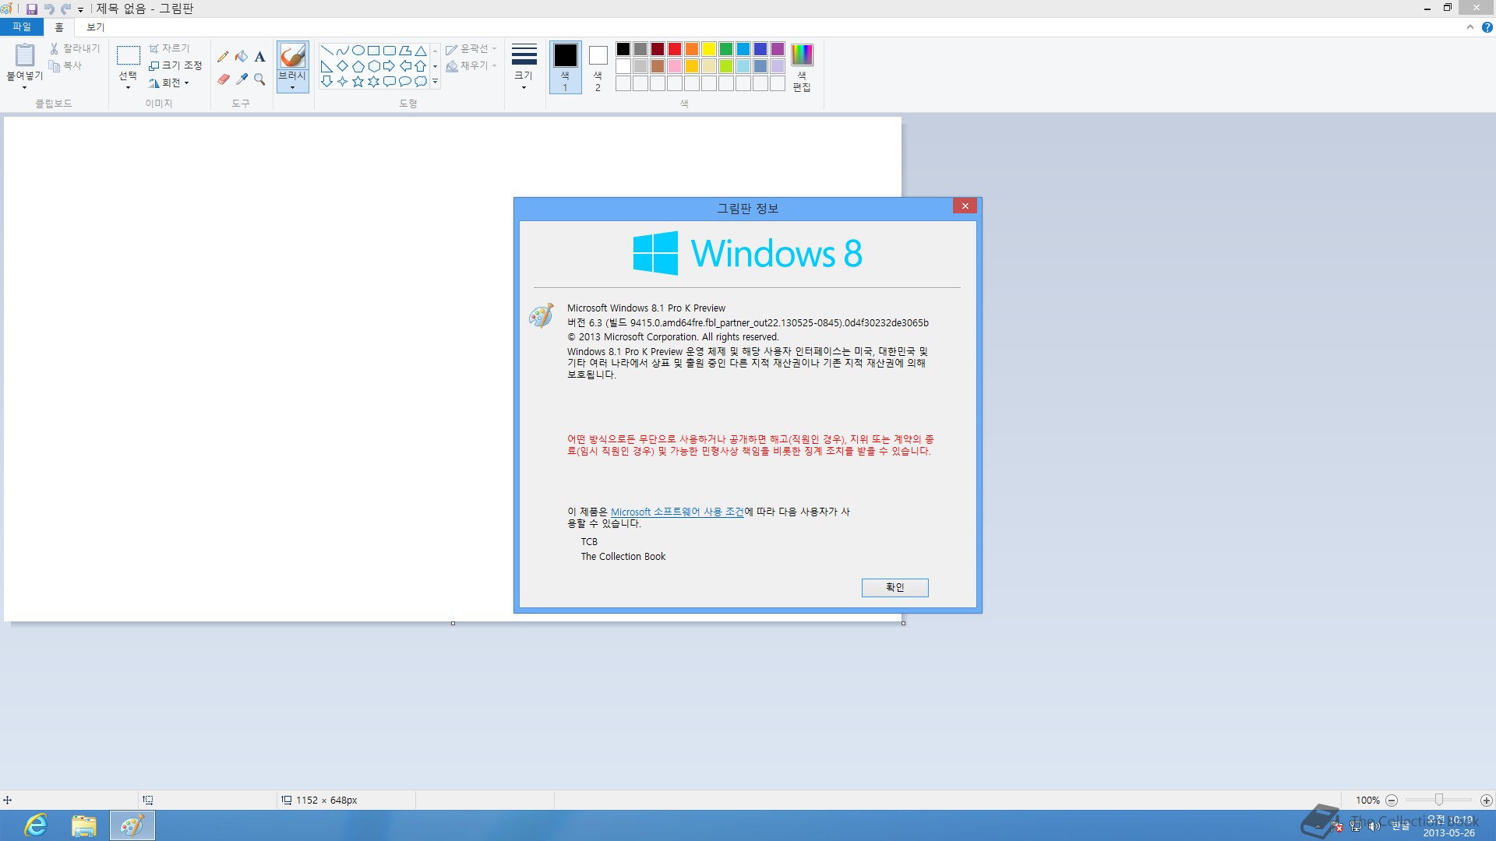This screenshot has width=1496, height=841.
Task: Choose the Right arrow shape
Action: (x=390, y=66)
